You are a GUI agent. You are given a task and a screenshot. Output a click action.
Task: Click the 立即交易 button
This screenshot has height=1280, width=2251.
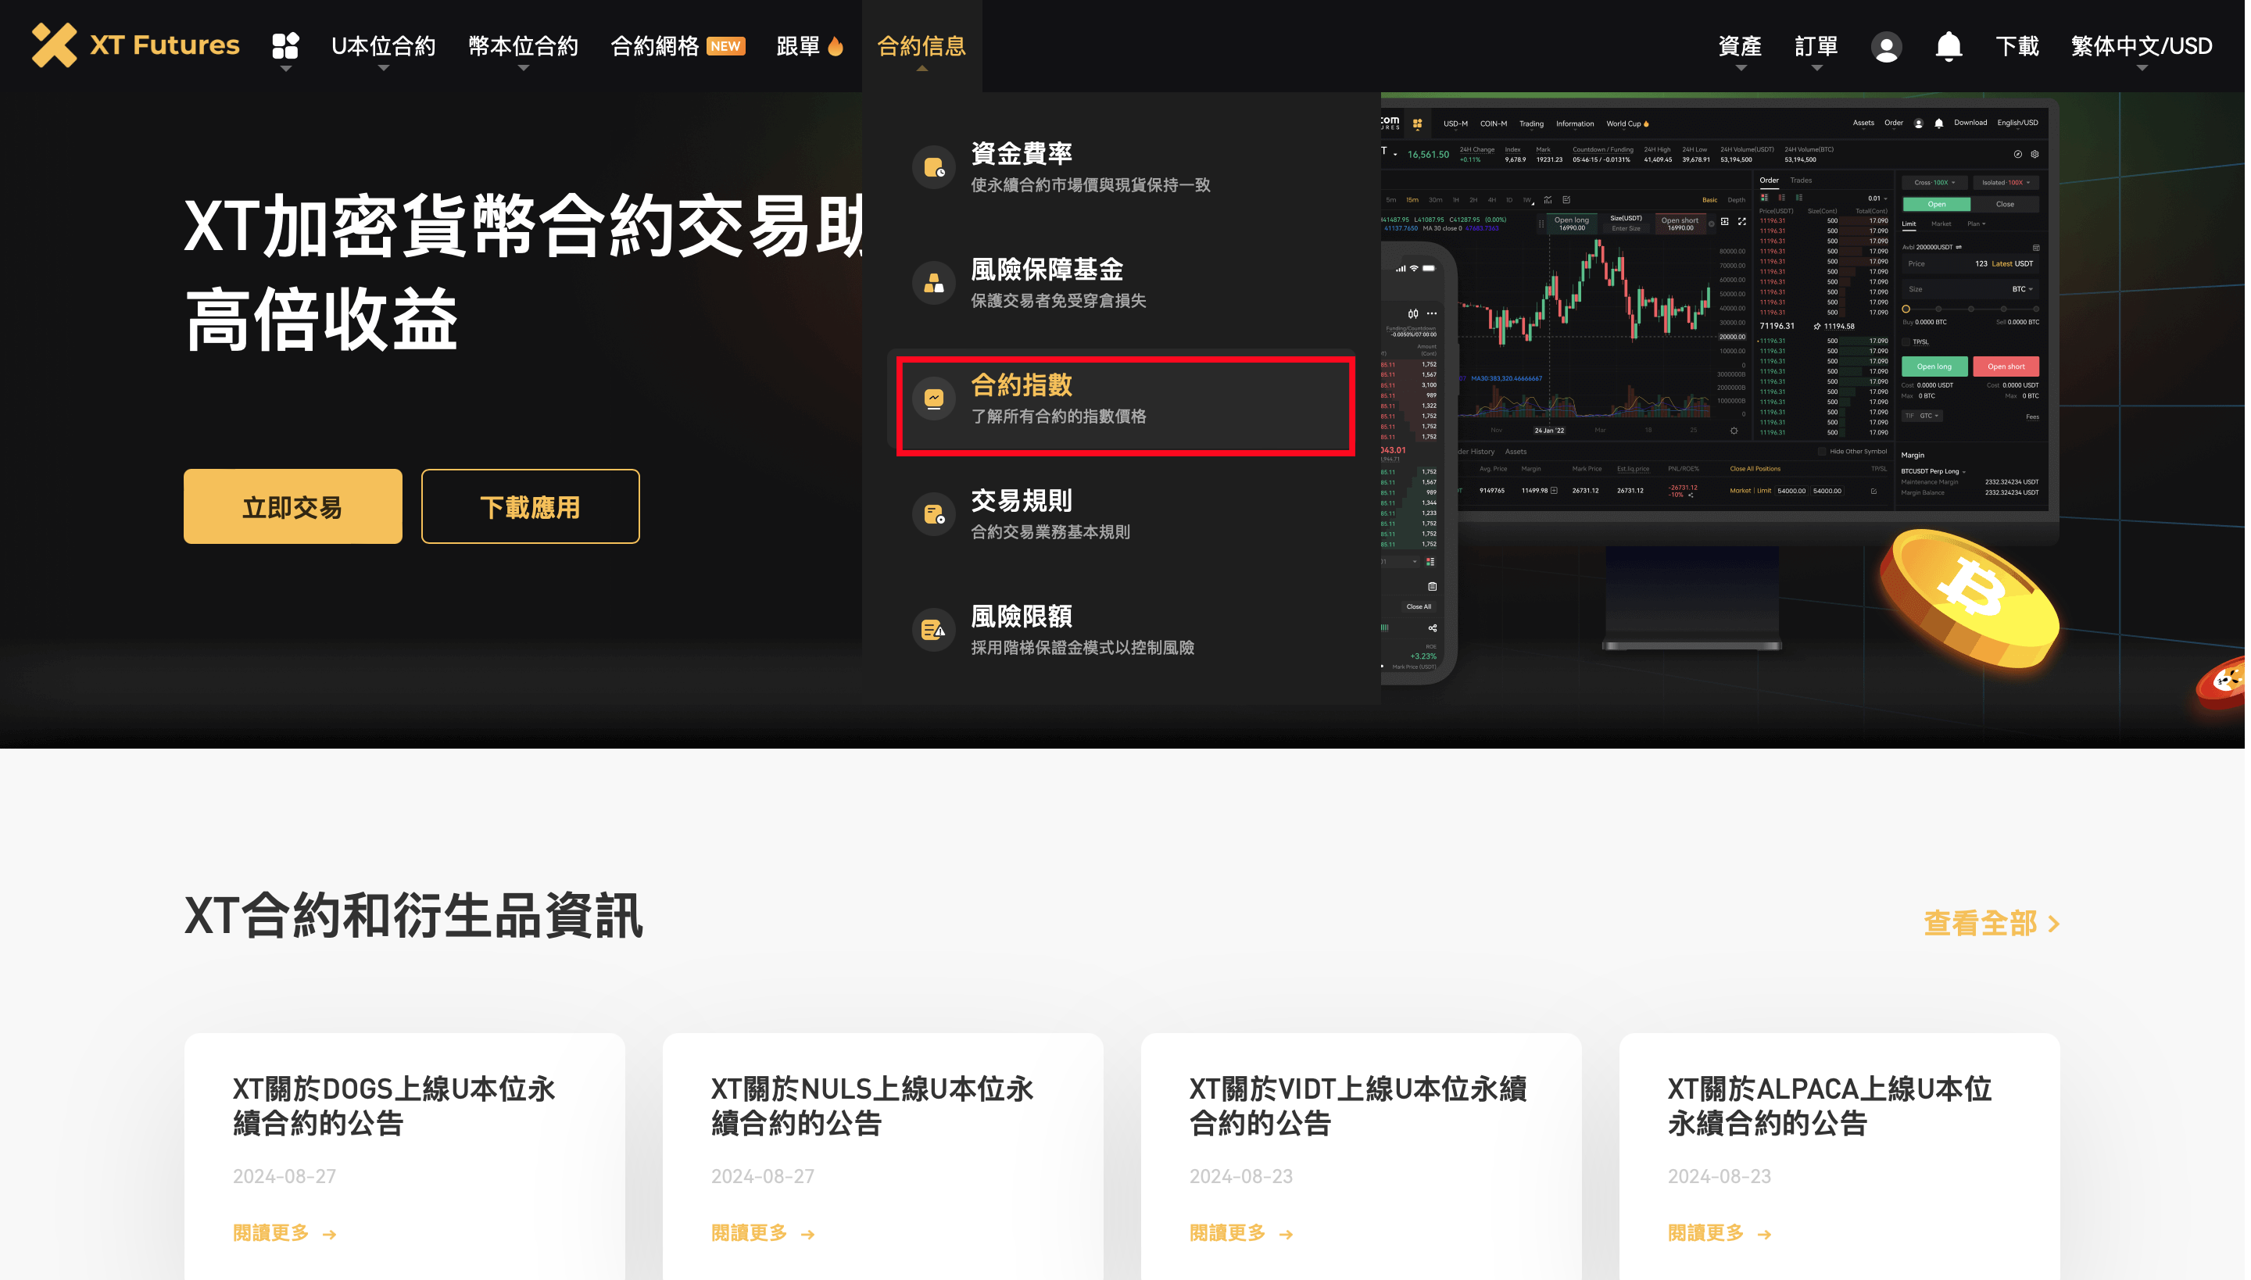[293, 506]
